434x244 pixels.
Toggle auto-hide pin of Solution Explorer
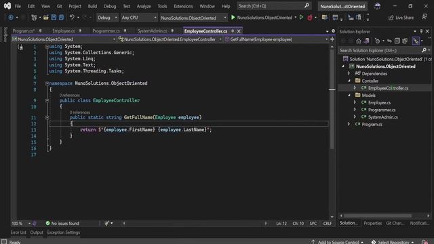[x=421, y=31]
